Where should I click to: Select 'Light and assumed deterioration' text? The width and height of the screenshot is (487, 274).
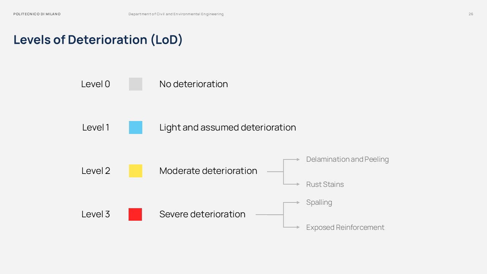[228, 127]
